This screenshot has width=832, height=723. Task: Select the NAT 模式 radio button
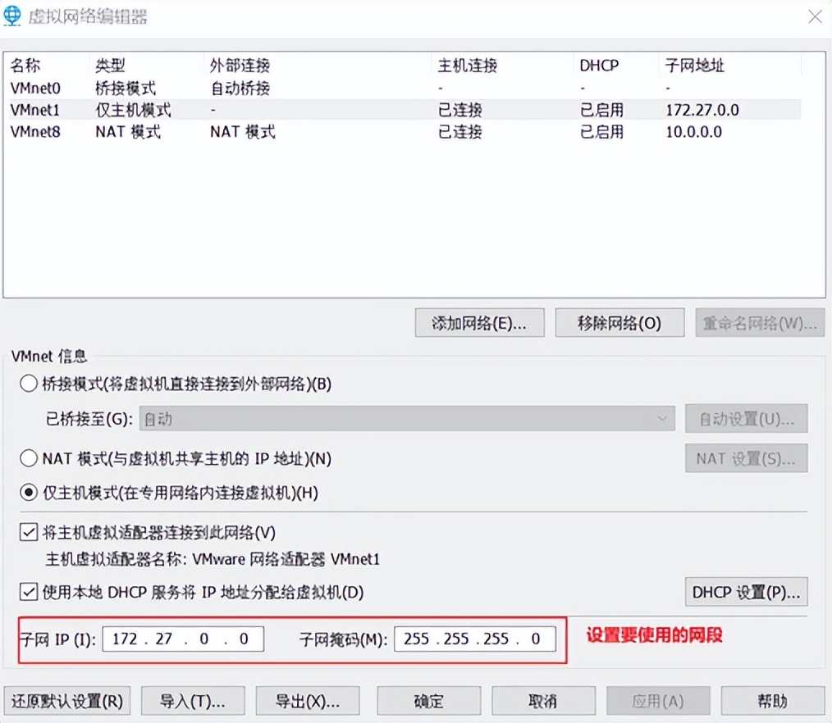[x=29, y=458]
